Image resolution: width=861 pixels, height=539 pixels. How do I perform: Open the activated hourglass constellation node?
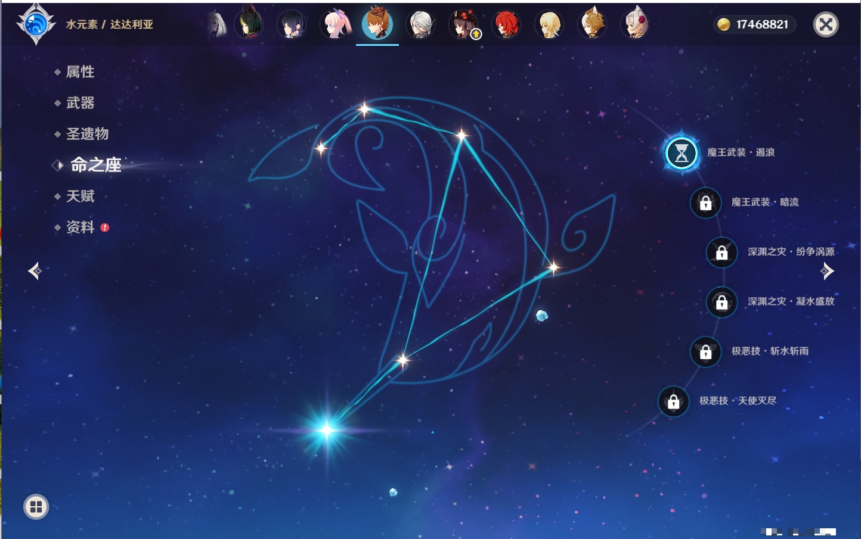pyautogui.click(x=682, y=153)
